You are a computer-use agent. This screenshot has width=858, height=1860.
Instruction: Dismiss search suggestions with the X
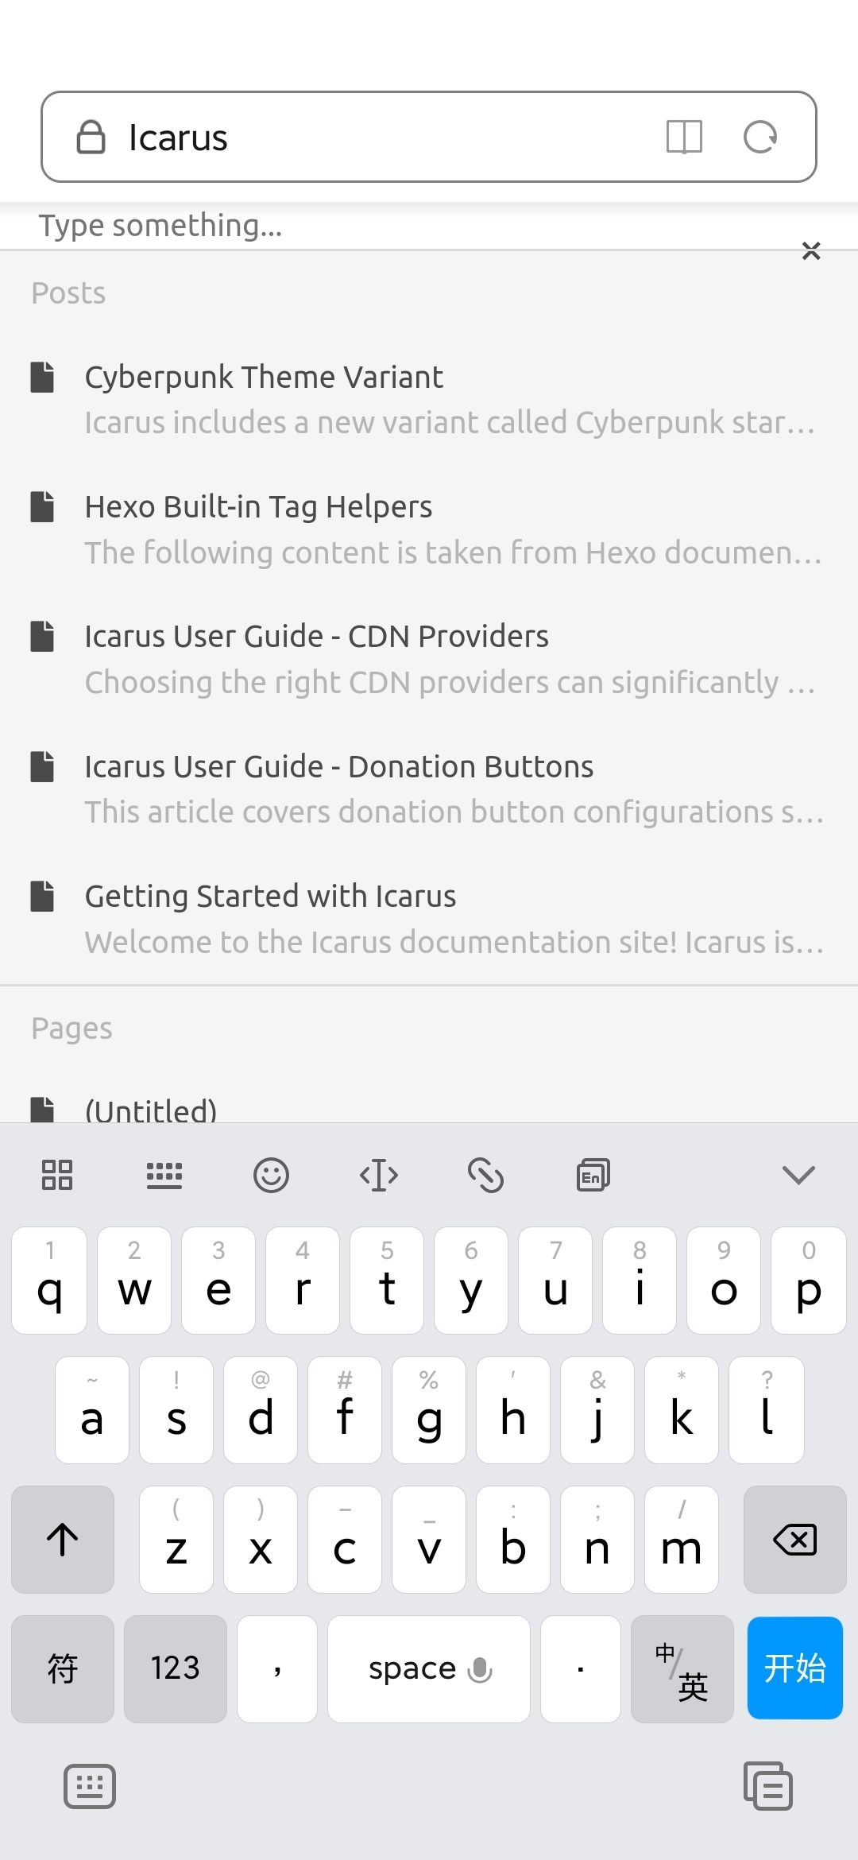click(811, 252)
